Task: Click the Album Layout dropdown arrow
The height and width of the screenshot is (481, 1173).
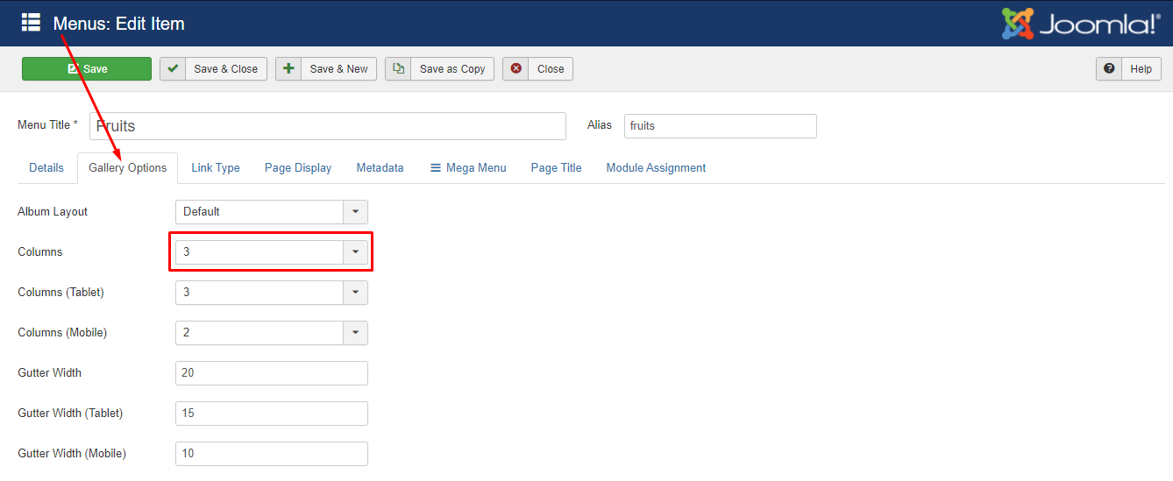Action: pos(355,212)
